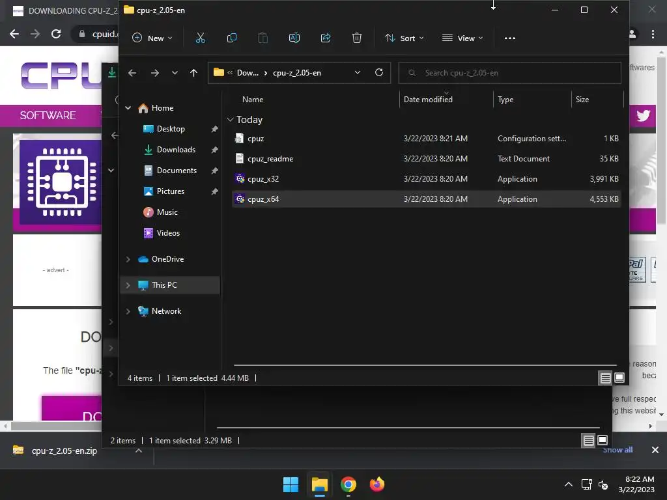Open Pictures in navigation pane
Image resolution: width=667 pixels, height=500 pixels.
tap(171, 191)
